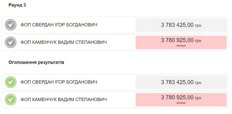Click грн after Каменчук's amount in results section
The height and width of the screenshot is (114, 232).
click(198, 98)
